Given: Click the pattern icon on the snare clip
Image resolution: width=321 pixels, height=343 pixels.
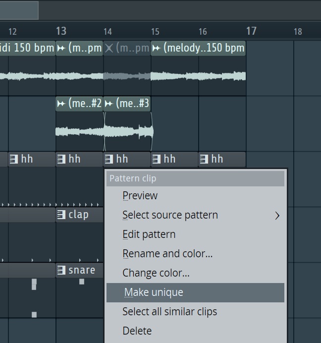Looking at the screenshot, I should point(61,270).
